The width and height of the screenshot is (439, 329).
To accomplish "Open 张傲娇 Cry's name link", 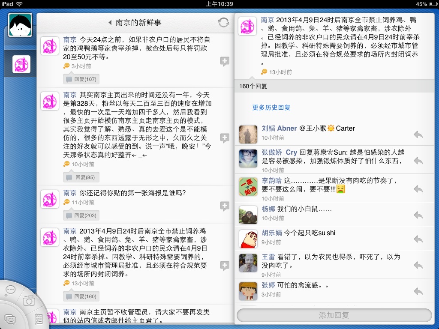I will click(279, 152).
